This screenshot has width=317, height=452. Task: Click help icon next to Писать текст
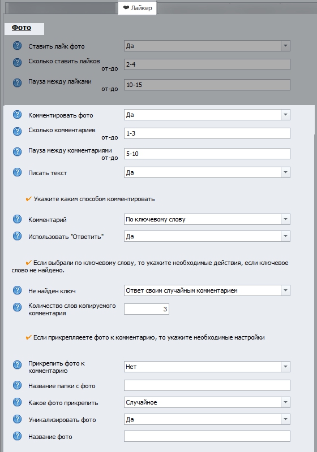(x=18, y=172)
